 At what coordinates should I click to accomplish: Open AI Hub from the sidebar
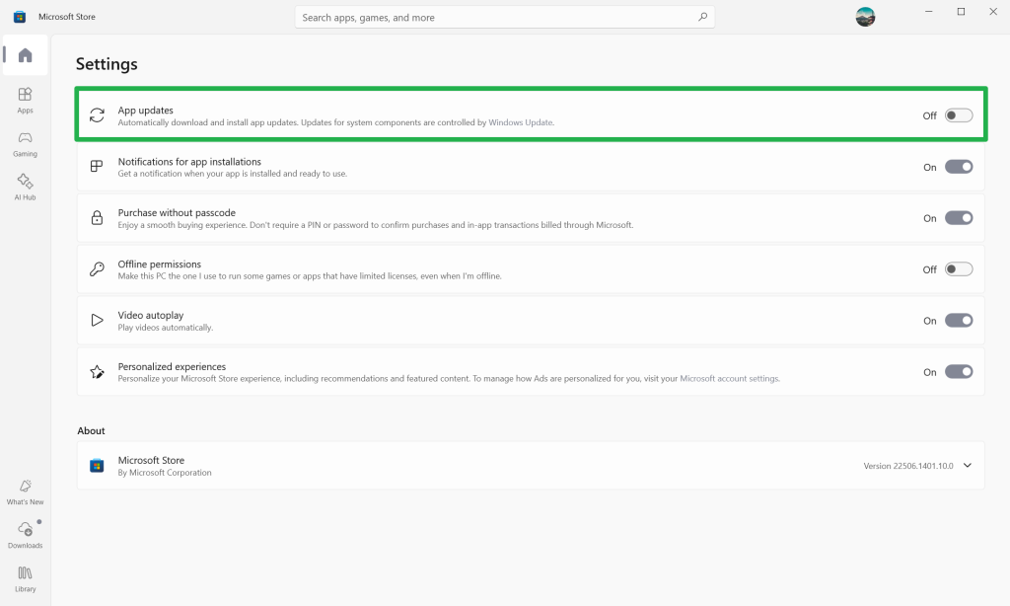[x=25, y=187]
